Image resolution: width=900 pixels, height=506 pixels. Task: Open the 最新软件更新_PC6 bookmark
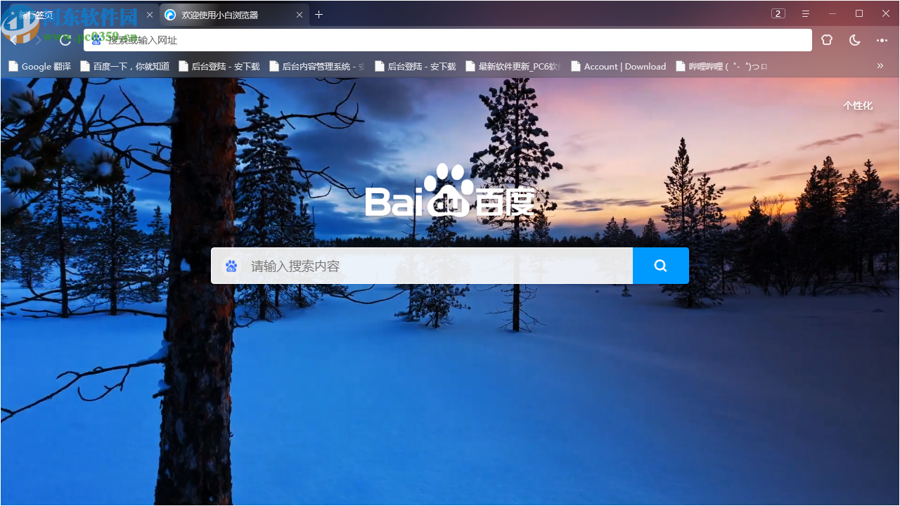pyautogui.click(x=513, y=67)
